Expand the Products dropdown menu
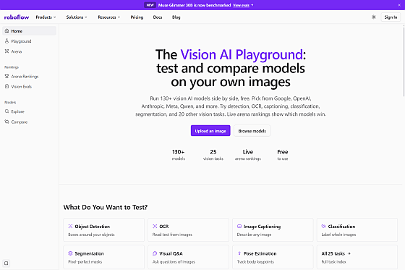The height and width of the screenshot is (270, 405). [x=46, y=17]
